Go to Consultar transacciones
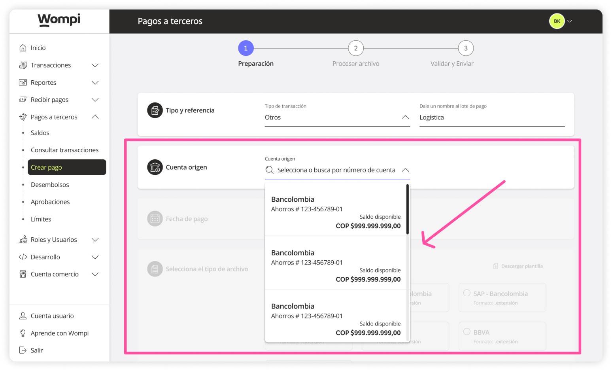Image resolution: width=612 pixels, height=371 pixels. coord(64,150)
